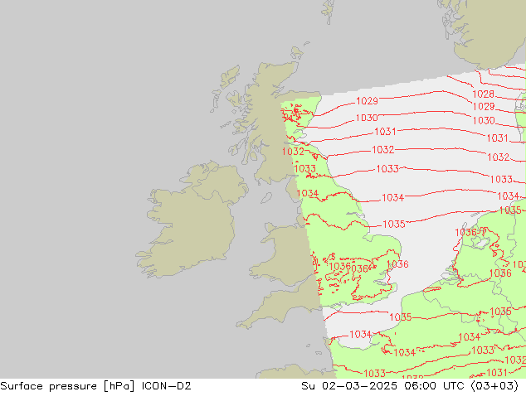Click the 1032 label on Scotland's east coast
Screen dimensions: 526x406
(293, 152)
